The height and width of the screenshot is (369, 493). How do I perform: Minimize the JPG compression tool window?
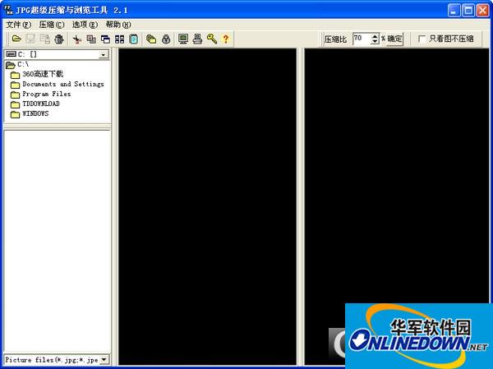(454, 11)
